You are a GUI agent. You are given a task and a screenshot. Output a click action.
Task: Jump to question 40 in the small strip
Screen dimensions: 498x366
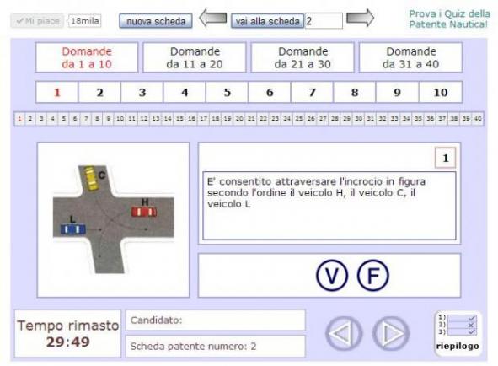click(478, 119)
